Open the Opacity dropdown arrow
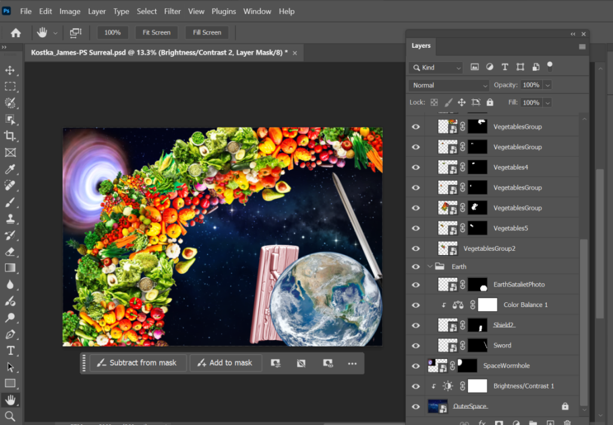The height and width of the screenshot is (425, 613). [x=547, y=85]
